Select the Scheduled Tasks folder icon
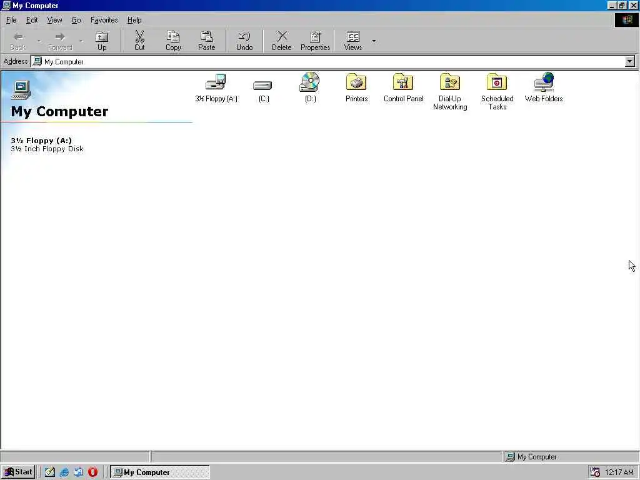The image size is (640, 480). (x=497, y=82)
